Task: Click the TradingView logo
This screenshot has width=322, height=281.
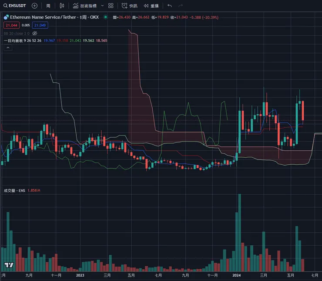Action: coord(9,265)
